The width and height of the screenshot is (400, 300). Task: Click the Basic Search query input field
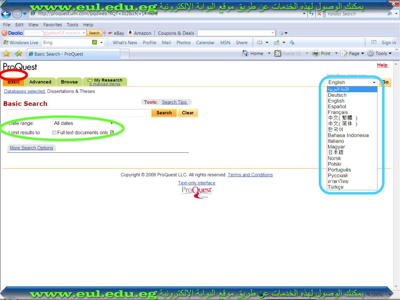tap(79, 113)
